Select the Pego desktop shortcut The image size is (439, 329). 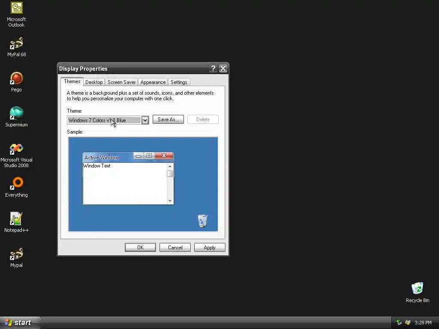16,82
